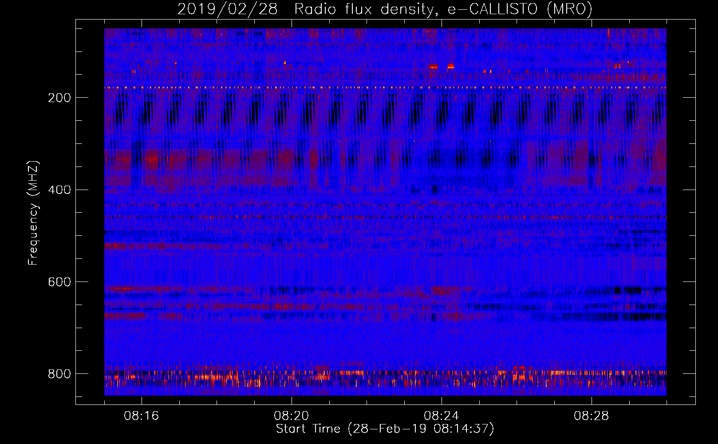Click the 600 frequency tick label
The image size is (718, 444).
coord(59,282)
